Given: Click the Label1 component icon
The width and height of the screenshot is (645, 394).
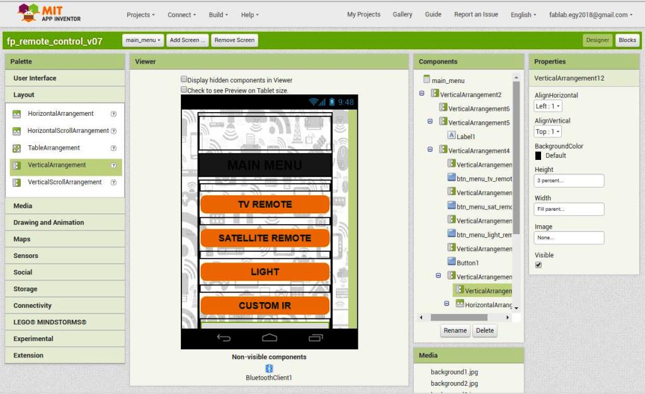Looking at the screenshot, I should coord(451,135).
